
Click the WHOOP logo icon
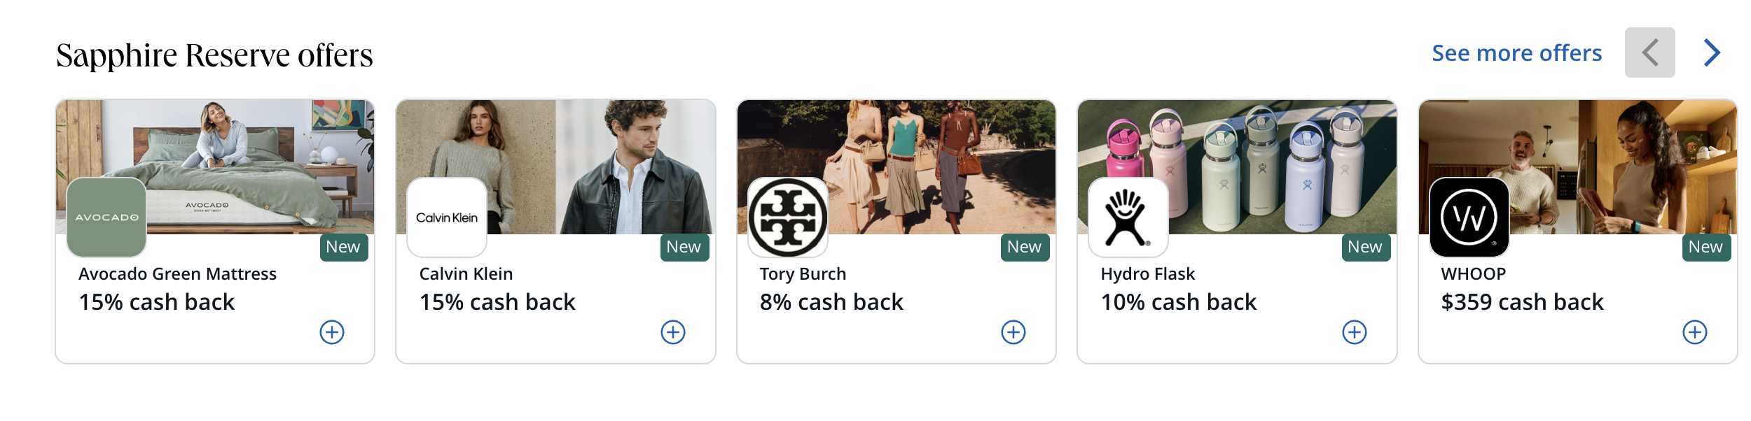(1469, 217)
